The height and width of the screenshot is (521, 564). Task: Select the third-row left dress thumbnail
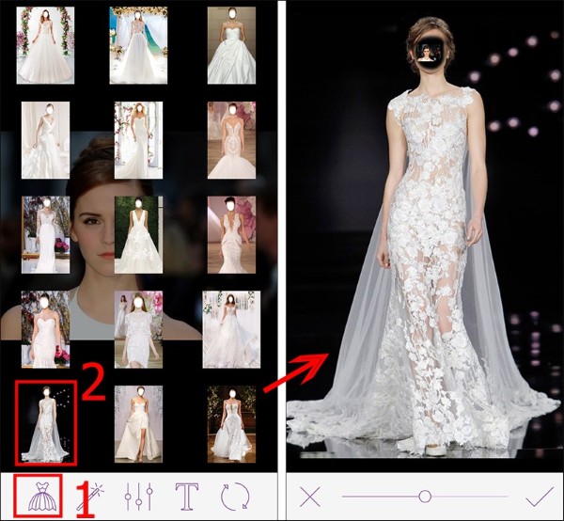coord(44,234)
